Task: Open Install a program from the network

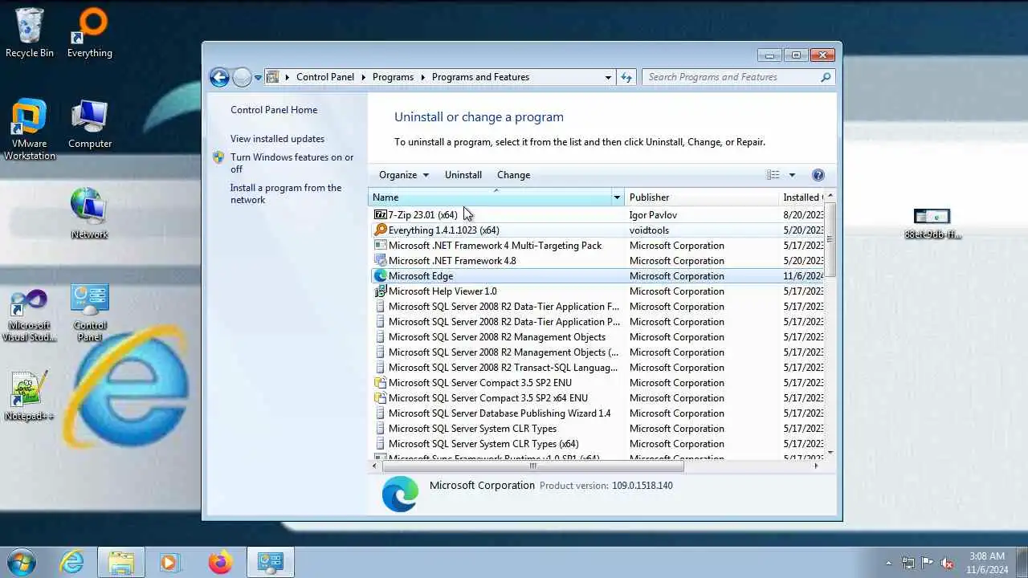Action: [x=286, y=193]
